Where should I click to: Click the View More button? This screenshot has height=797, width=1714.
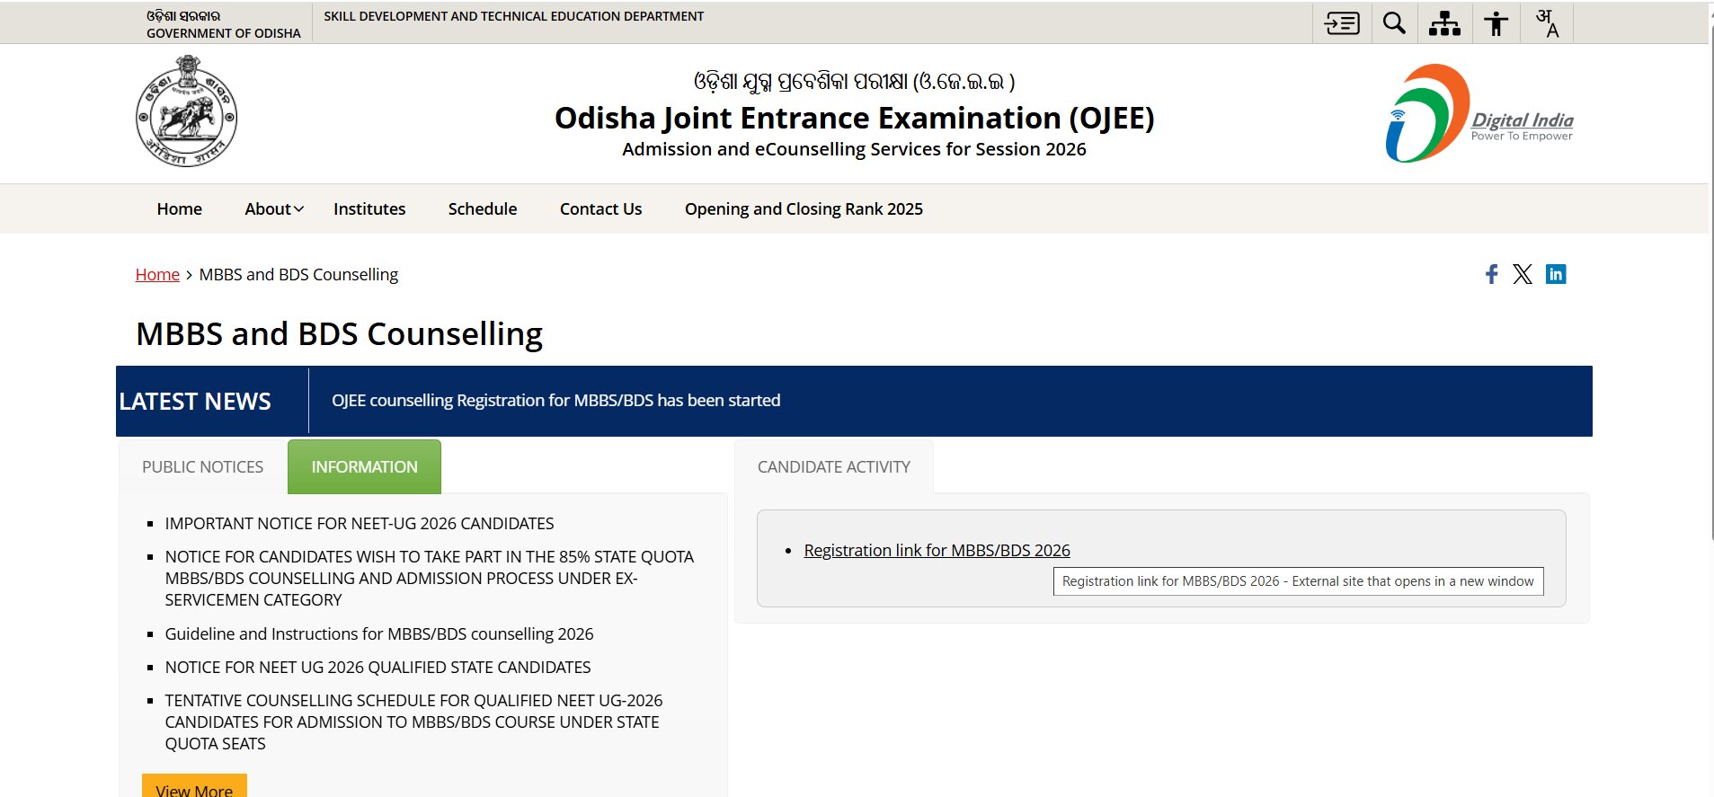click(x=194, y=787)
